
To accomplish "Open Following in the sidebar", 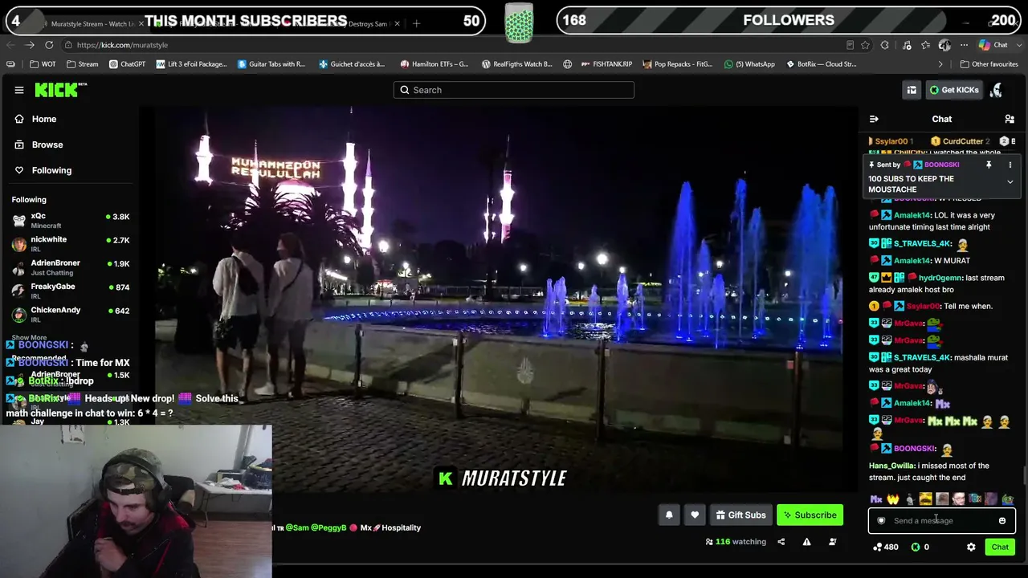I will [x=51, y=170].
